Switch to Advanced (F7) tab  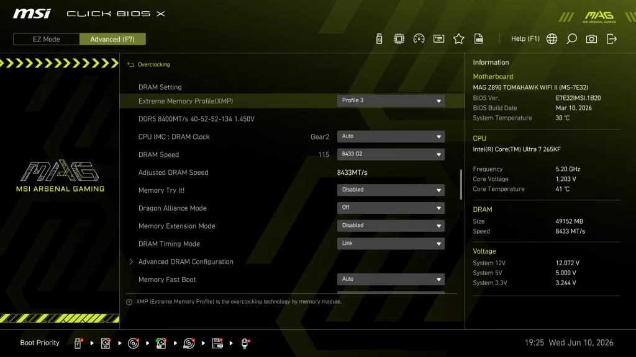112,39
